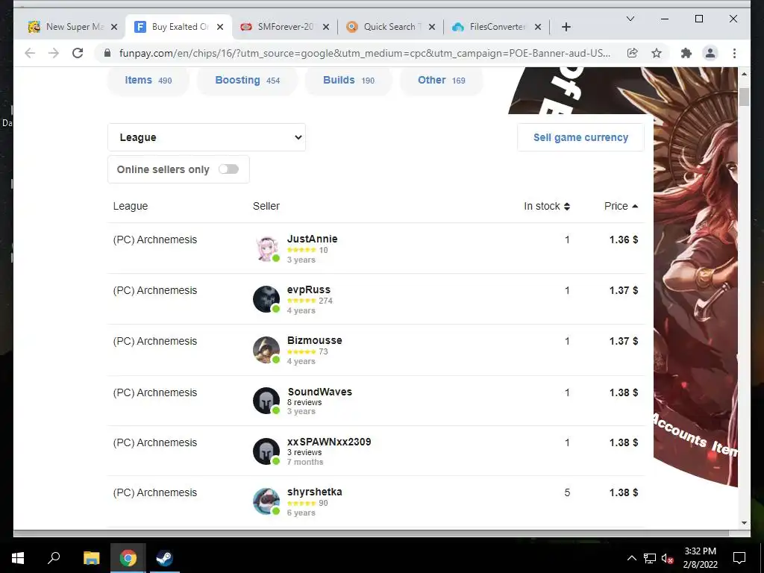The height and width of the screenshot is (573, 764).
Task: Click the muted volume tray icon
Action: point(667,558)
